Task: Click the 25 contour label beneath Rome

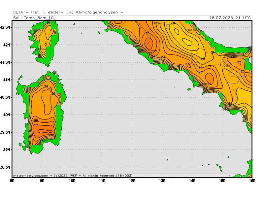Action: [150, 53]
